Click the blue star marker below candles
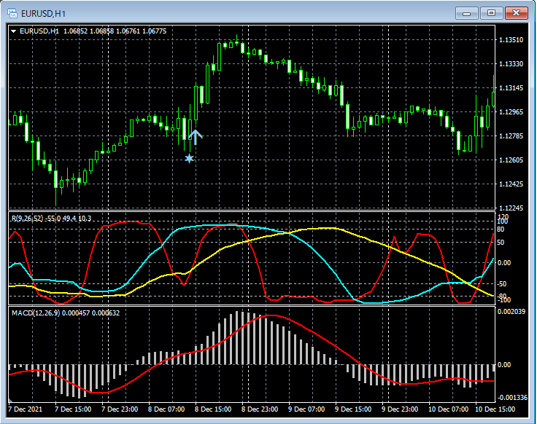Image resolution: width=537 pixels, height=424 pixels. tap(190, 158)
